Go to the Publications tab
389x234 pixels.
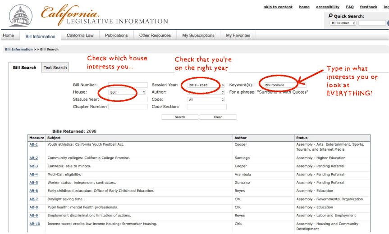click(x=116, y=36)
